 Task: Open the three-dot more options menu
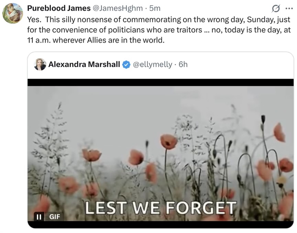point(289,9)
